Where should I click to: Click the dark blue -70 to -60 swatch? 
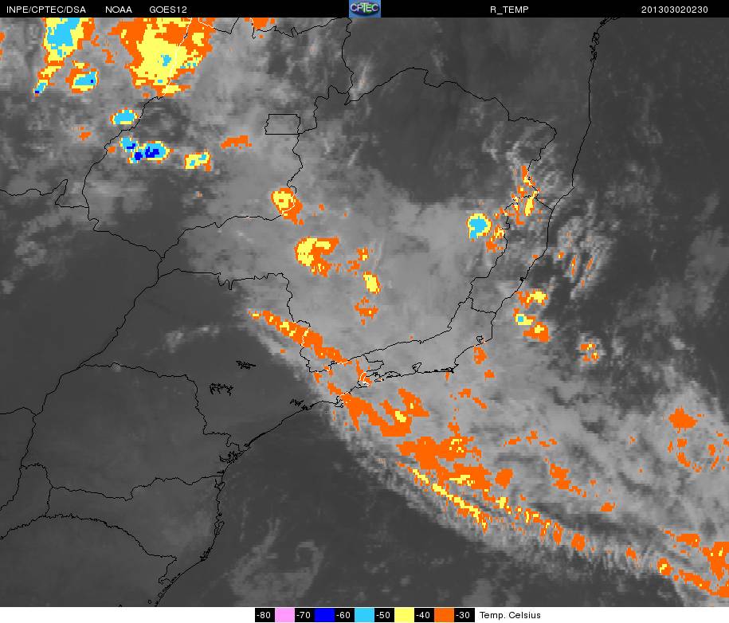324,614
